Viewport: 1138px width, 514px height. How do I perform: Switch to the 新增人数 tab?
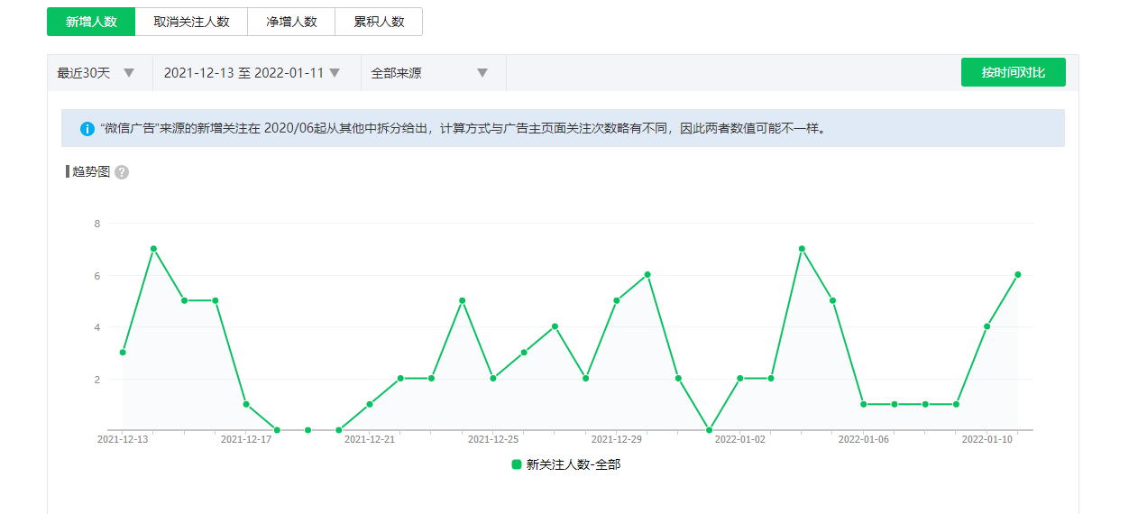(91, 22)
